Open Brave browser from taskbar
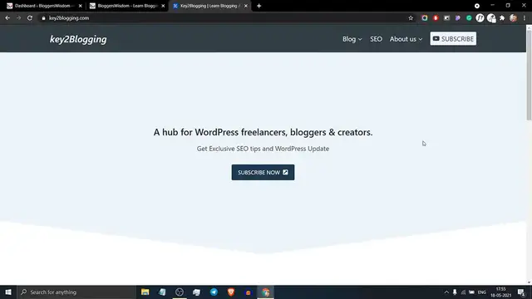The height and width of the screenshot is (299, 532). pyautogui.click(x=231, y=292)
